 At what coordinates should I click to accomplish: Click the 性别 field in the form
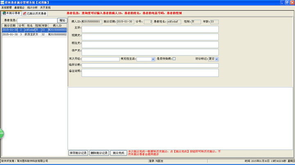point(196,22)
